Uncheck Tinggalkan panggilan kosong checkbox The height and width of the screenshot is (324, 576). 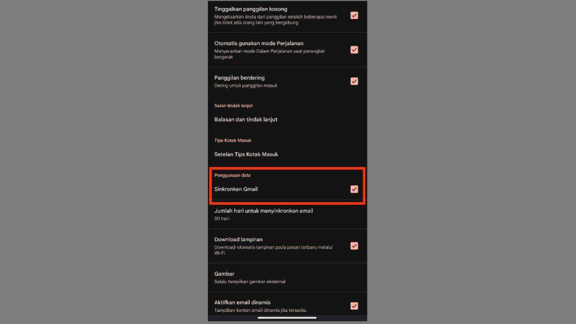pos(354,16)
